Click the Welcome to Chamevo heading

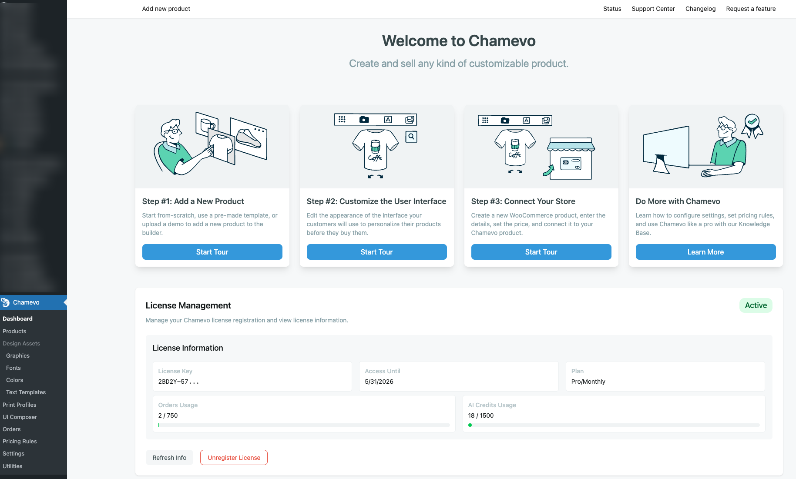[459, 41]
